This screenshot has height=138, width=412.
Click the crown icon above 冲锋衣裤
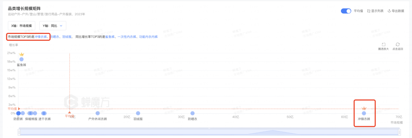[x=364, y=108]
